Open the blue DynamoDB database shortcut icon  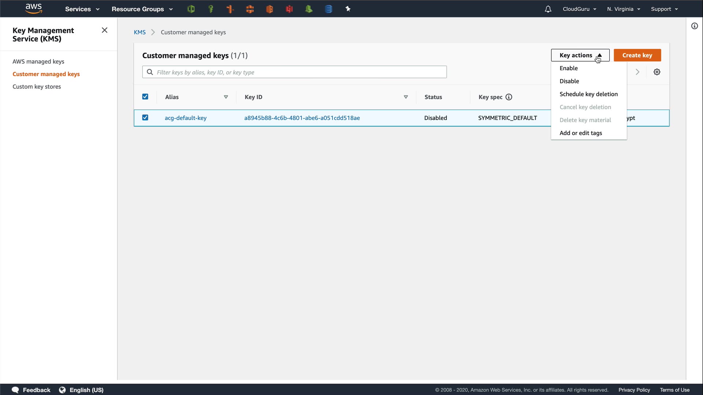coord(328,9)
